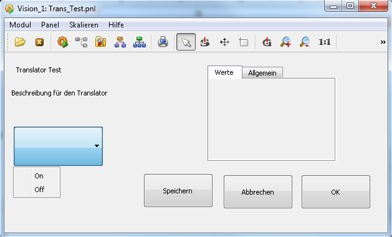Click the zoom in magnifier icon
The width and height of the screenshot is (392, 237).
tap(286, 42)
